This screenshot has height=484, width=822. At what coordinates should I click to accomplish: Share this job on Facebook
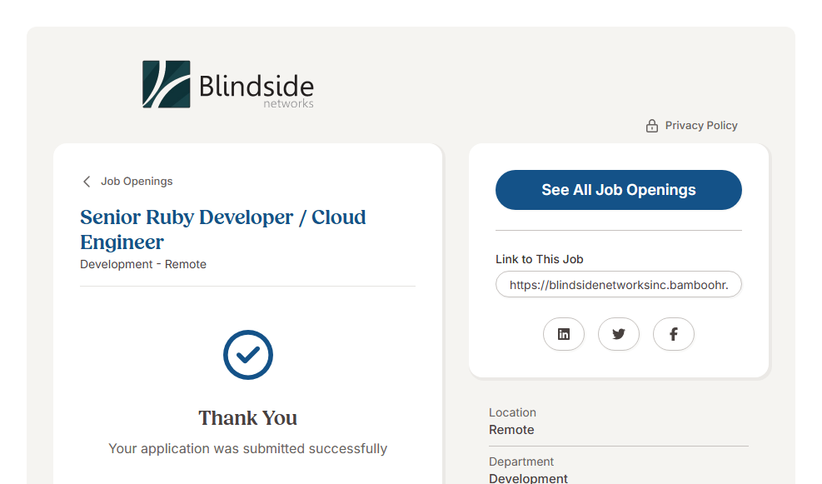point(673,334)
